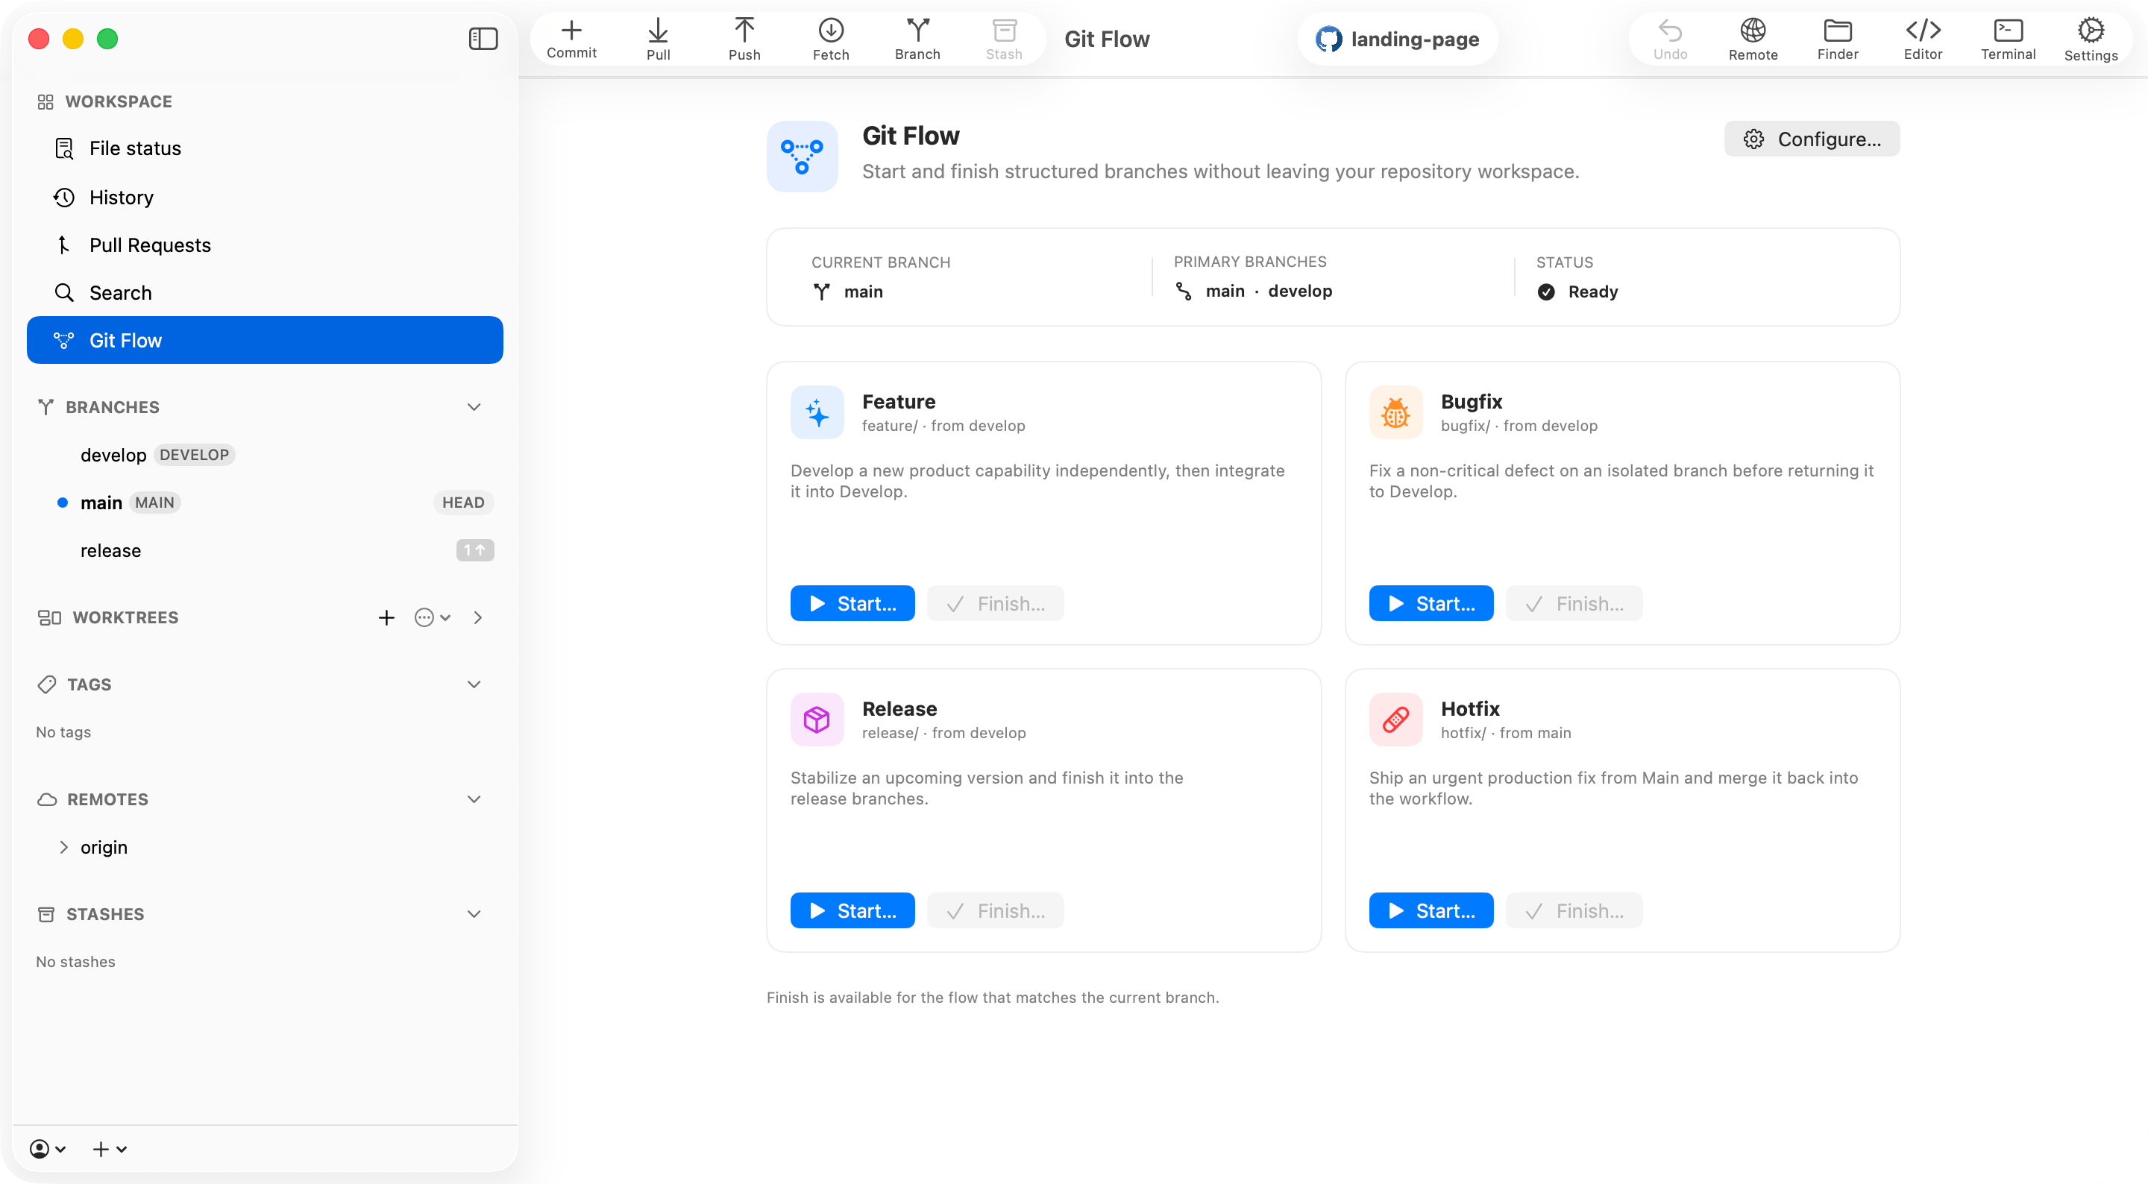Screen dimensions: 2148x1184
Task: Pull changes with the Pull icon
Action: tap(658, 40)
